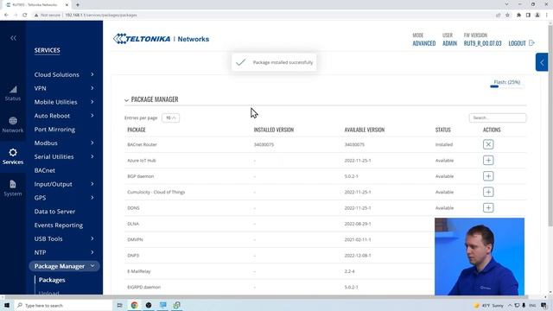
Task: Click the AVAILABLE VERSION column header
Action: (365, 130)
